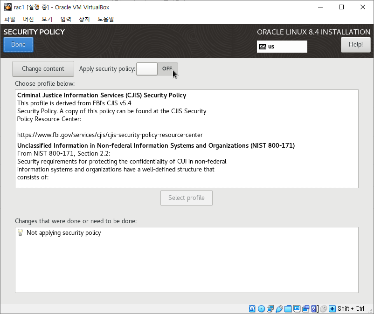Click 'Changes that were done or need to be done:' label
Viewport: 374px width, 314px height.
pyautogui.click(x=76, y=221)
